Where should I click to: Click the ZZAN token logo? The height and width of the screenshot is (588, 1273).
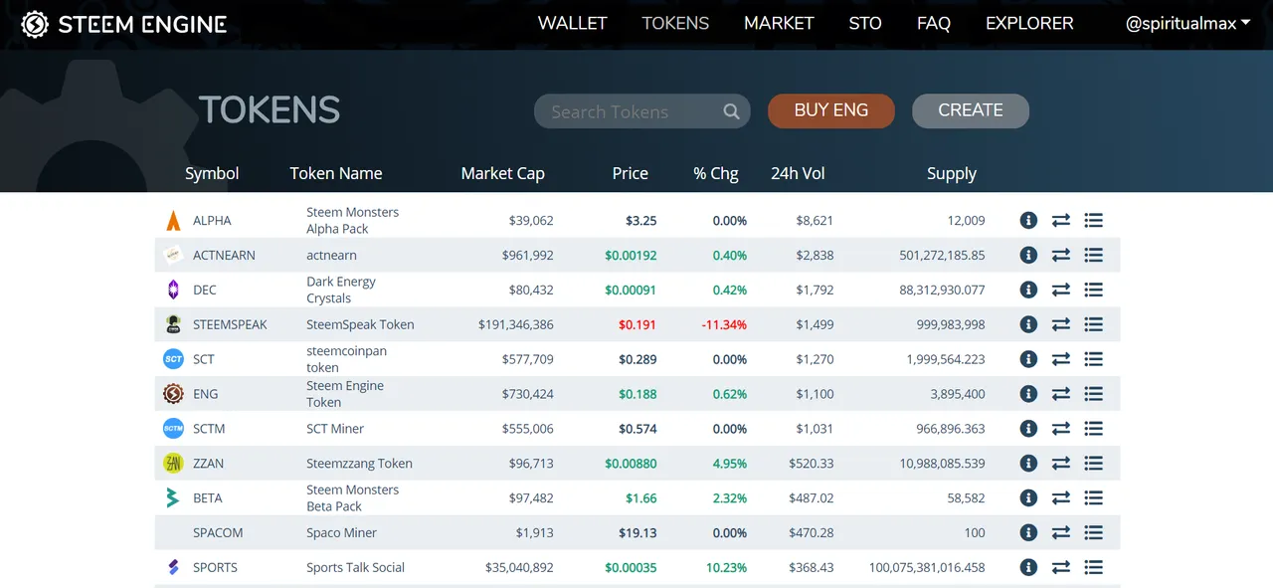point(173,464)
